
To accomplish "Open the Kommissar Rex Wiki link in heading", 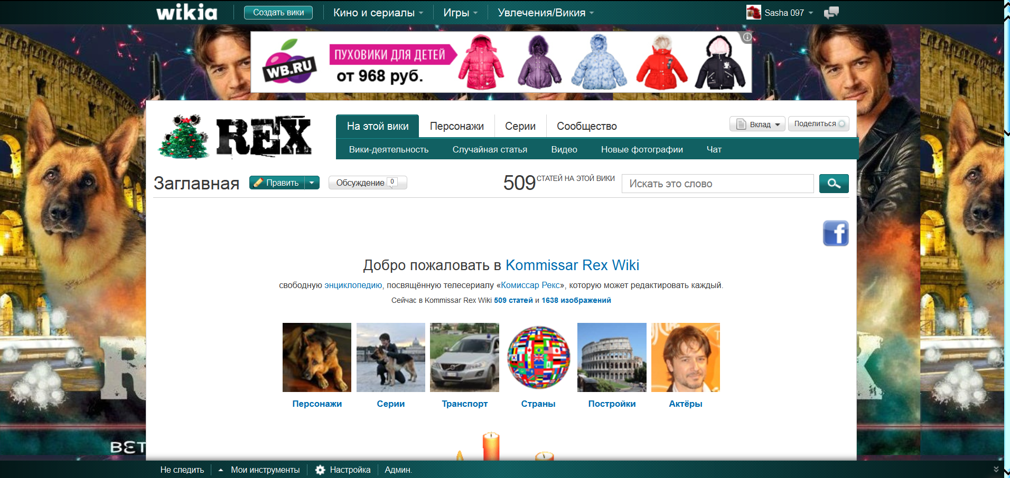I will [x=572, y=265].
